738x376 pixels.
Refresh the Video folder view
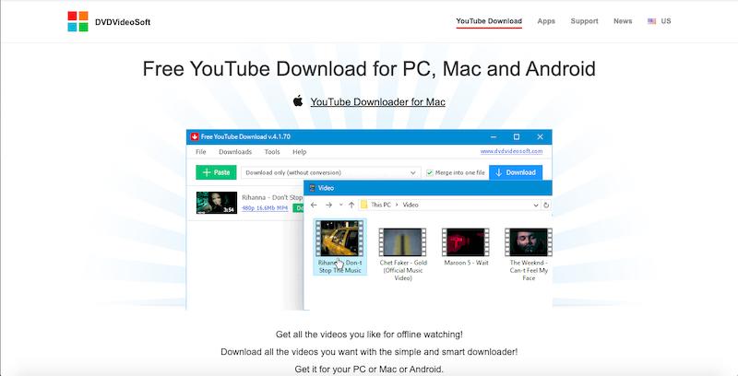[x=546, y=205]
